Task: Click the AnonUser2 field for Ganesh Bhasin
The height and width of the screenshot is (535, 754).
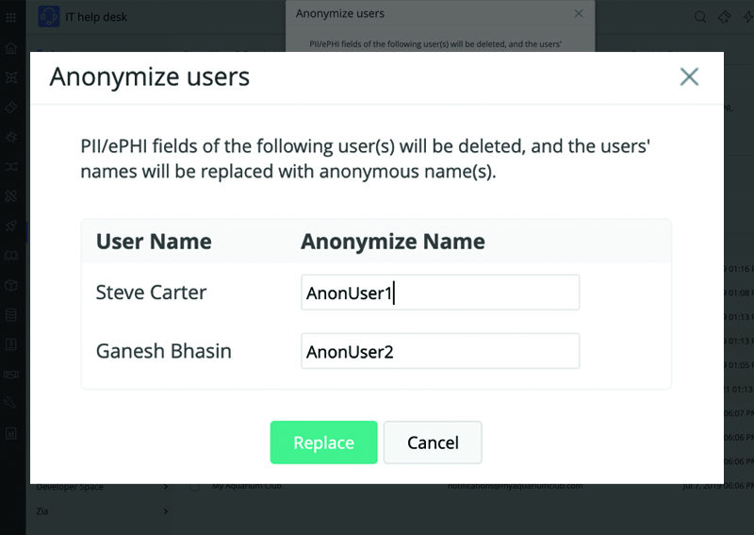Action: tap(439, 352)
